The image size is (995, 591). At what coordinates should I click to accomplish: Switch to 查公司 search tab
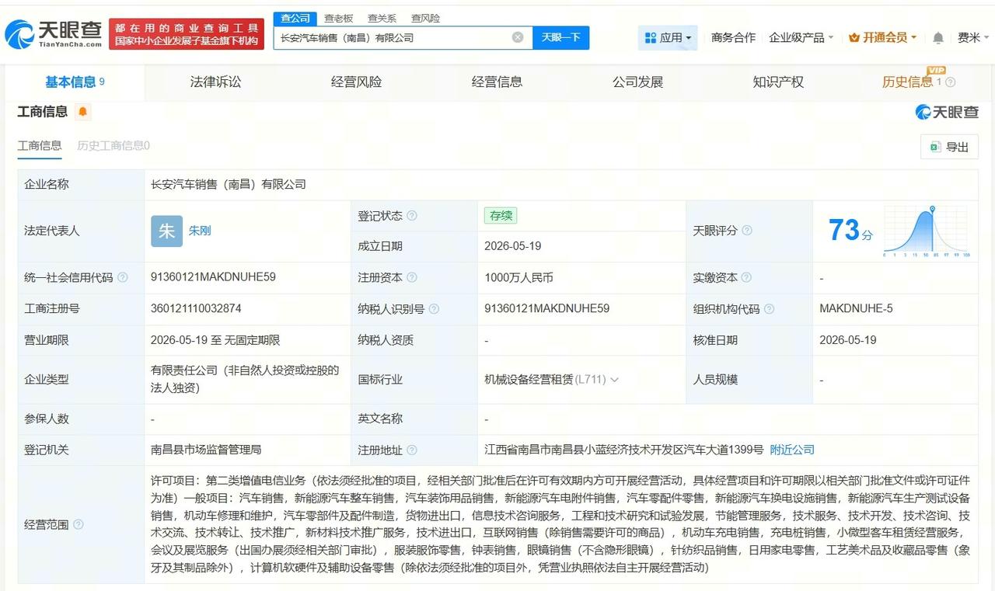tap(295, 18)
